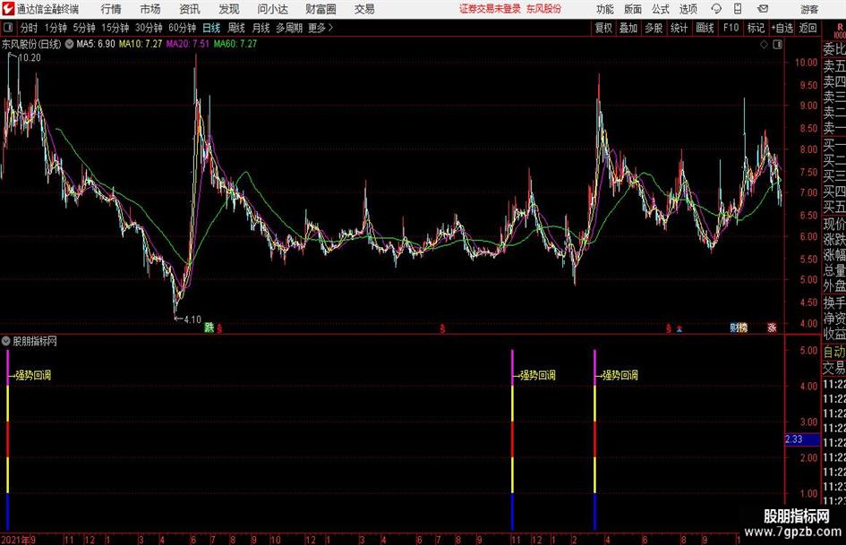Click the MA60: 7.27 indicator value

pyautogui.click(x=235, y=44)
